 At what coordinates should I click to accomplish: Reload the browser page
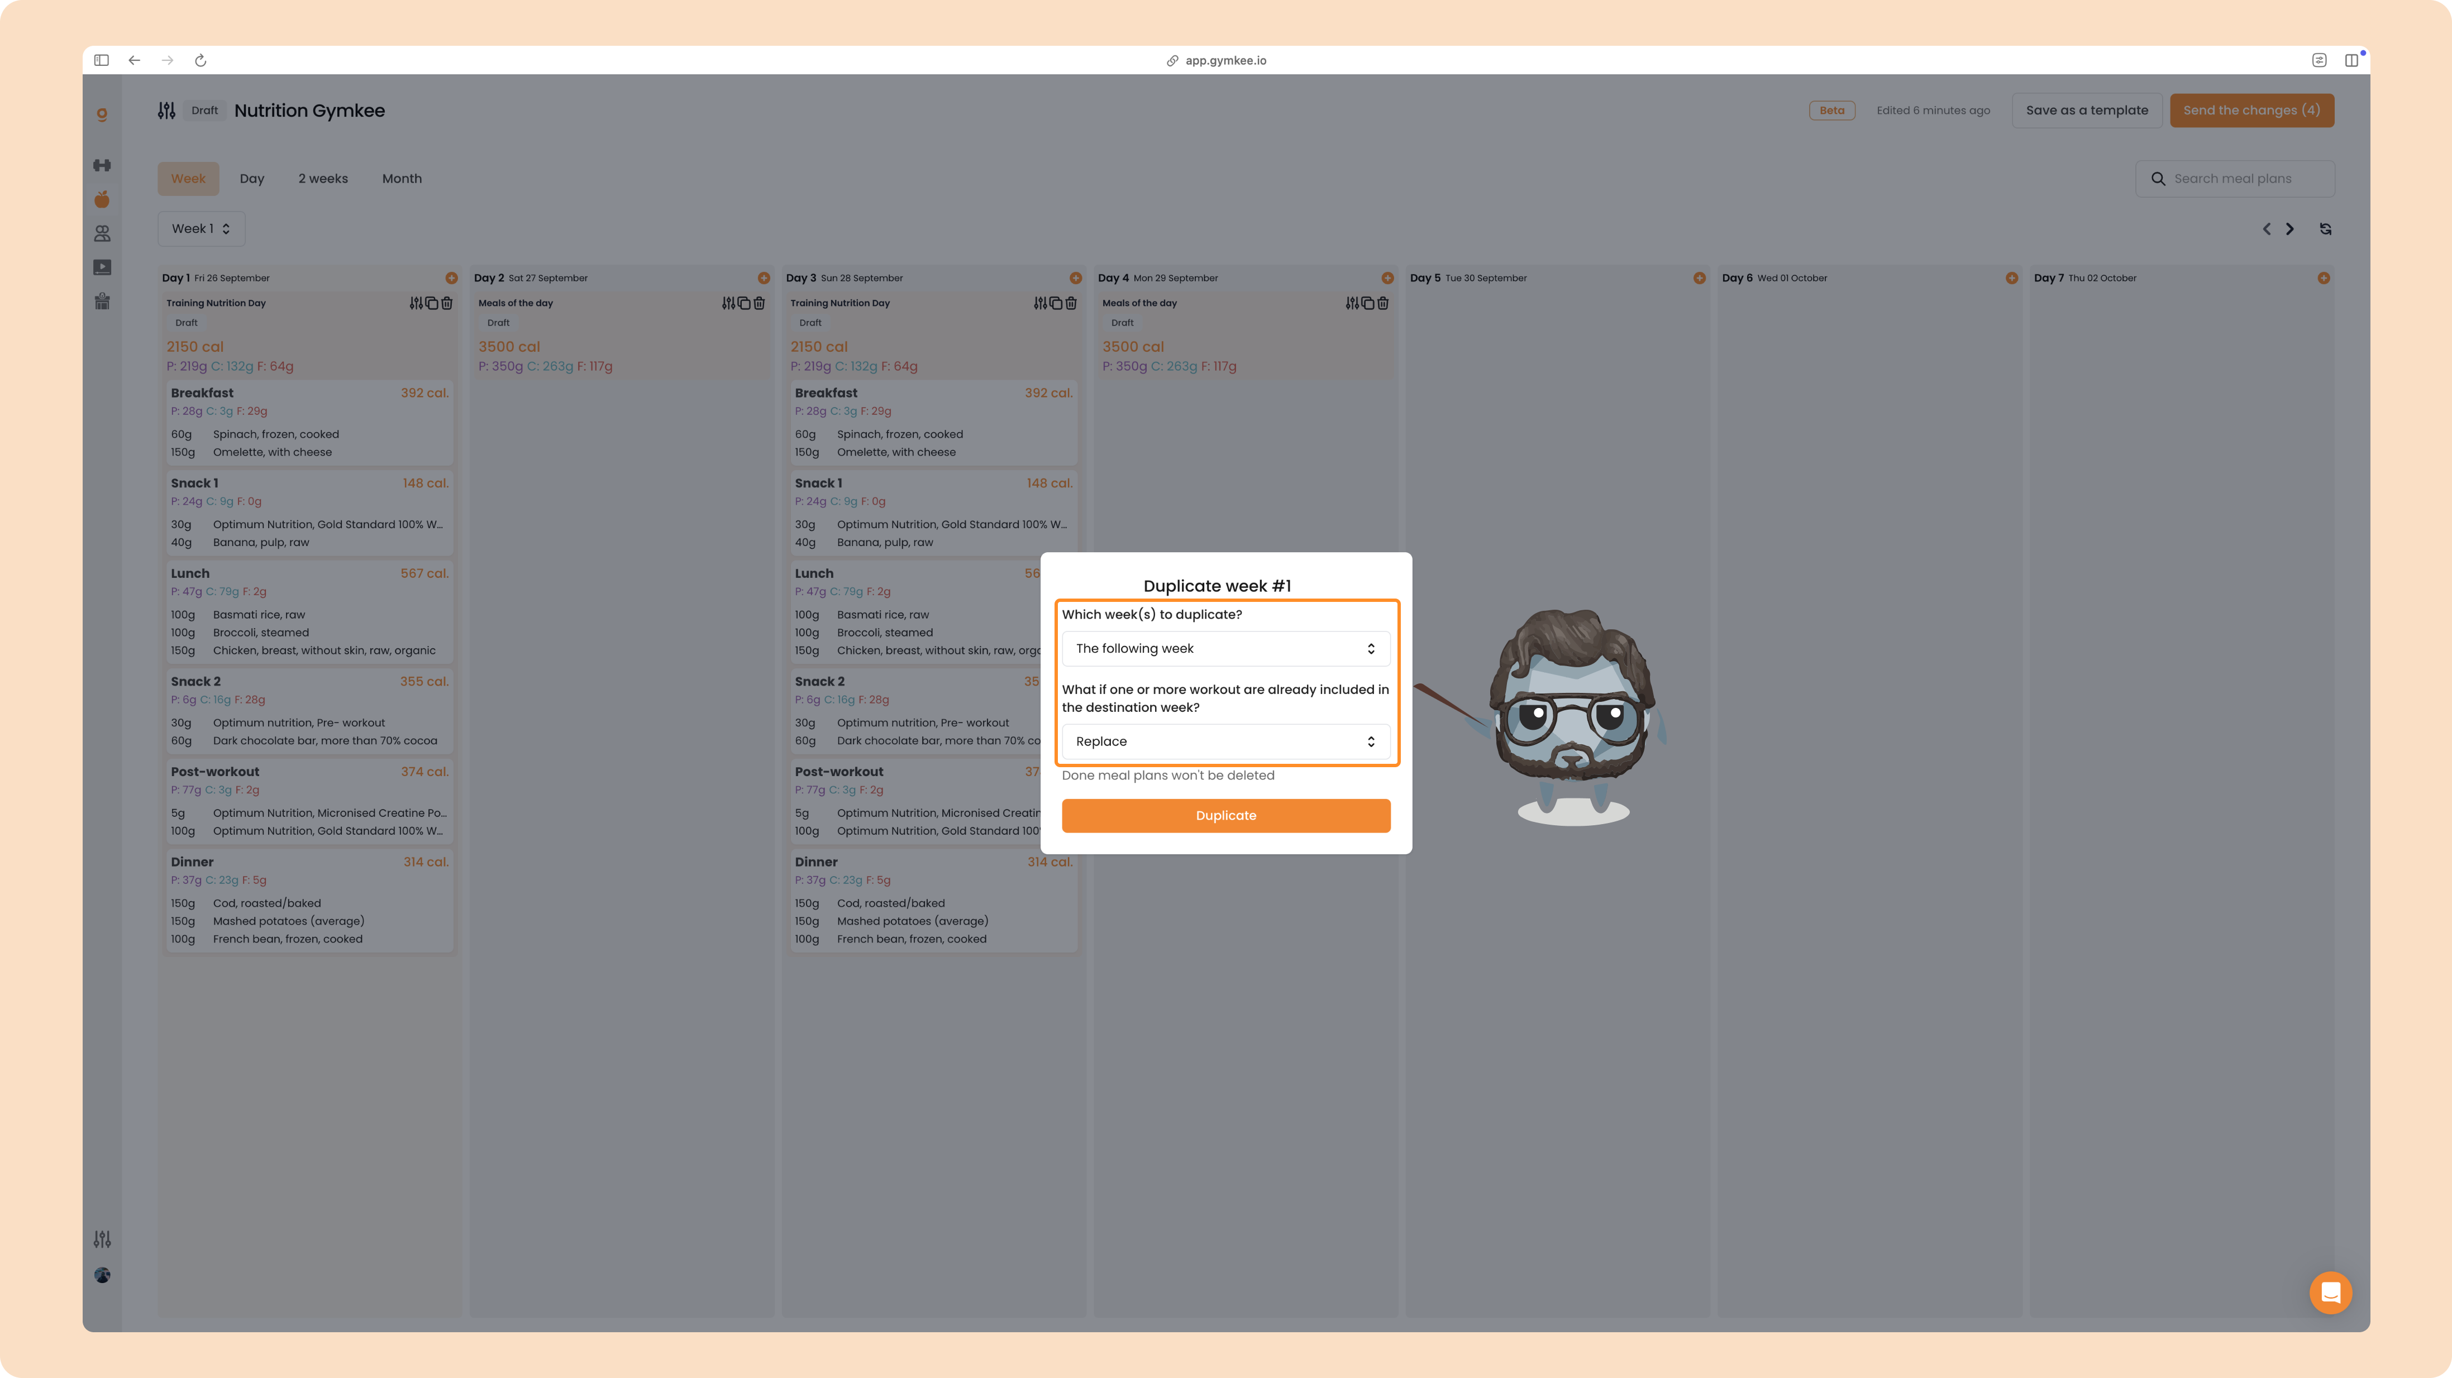[x=201, y=60]
